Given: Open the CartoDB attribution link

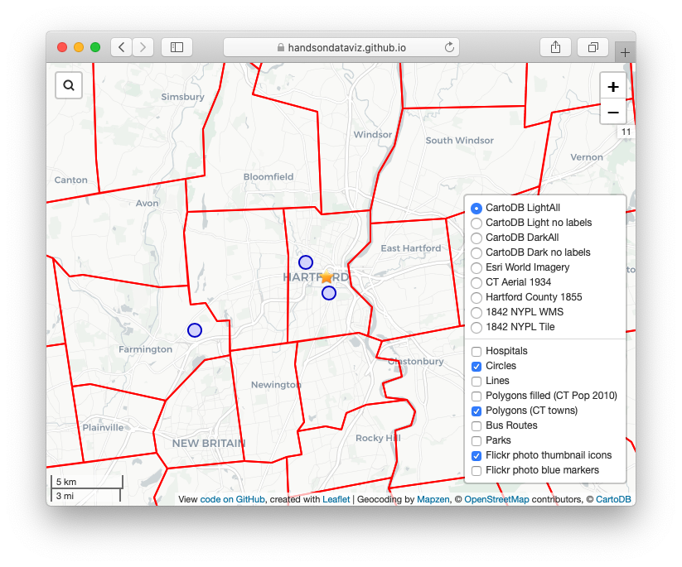Looking at the screenshot, I should click(613, 499).
